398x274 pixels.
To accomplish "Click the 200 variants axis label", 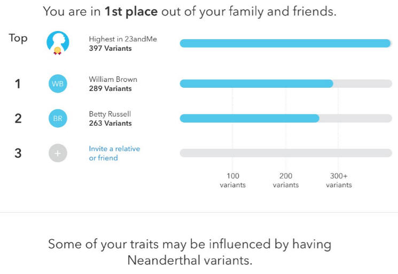I will pyautogui.click(x=286, y=180).
